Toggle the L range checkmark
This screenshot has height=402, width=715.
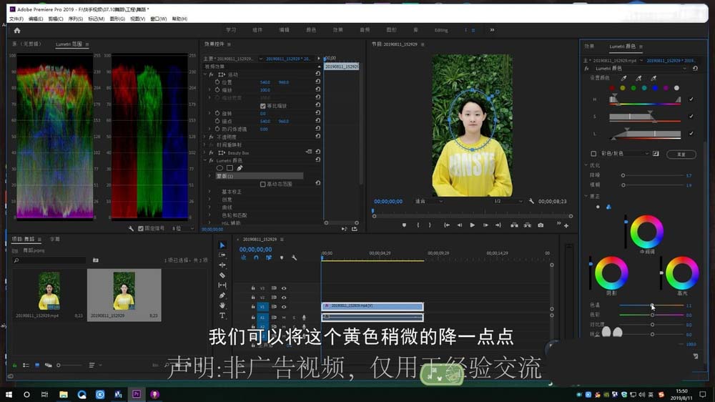click(x=691, y=134)
